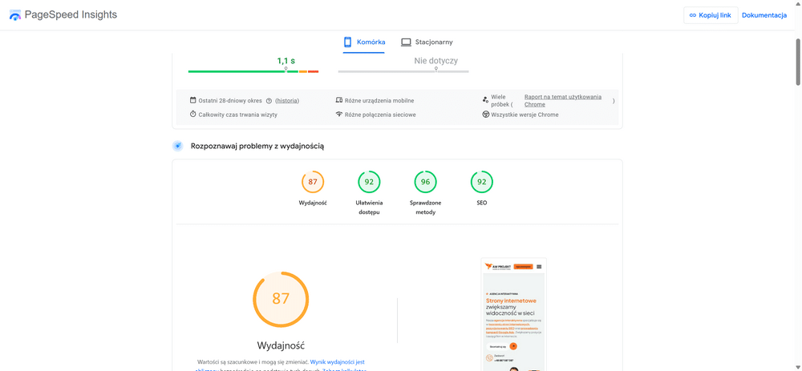Open the mobile page screenshot thumbnail
Image resolution: width=802 pixels, height=371 pixels.
(513, 314)
